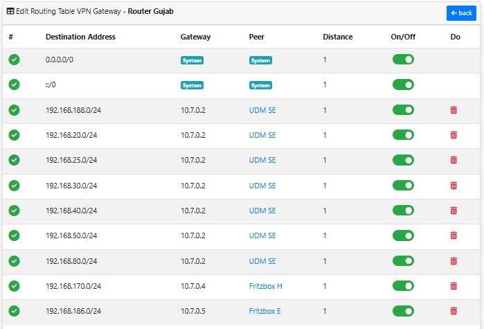Viewport: 484px width, 329px height.
Task: Turn off the 192.168.170.0/24 route
Action: tap(403, 286)
